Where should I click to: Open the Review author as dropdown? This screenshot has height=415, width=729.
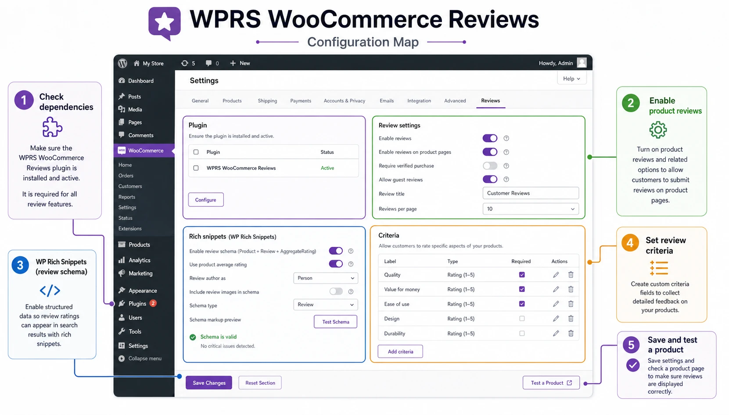326,278
